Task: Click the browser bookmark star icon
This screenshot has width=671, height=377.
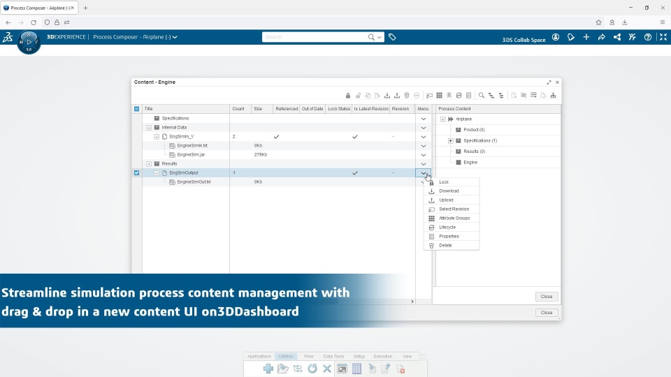Action: (599, 22)
